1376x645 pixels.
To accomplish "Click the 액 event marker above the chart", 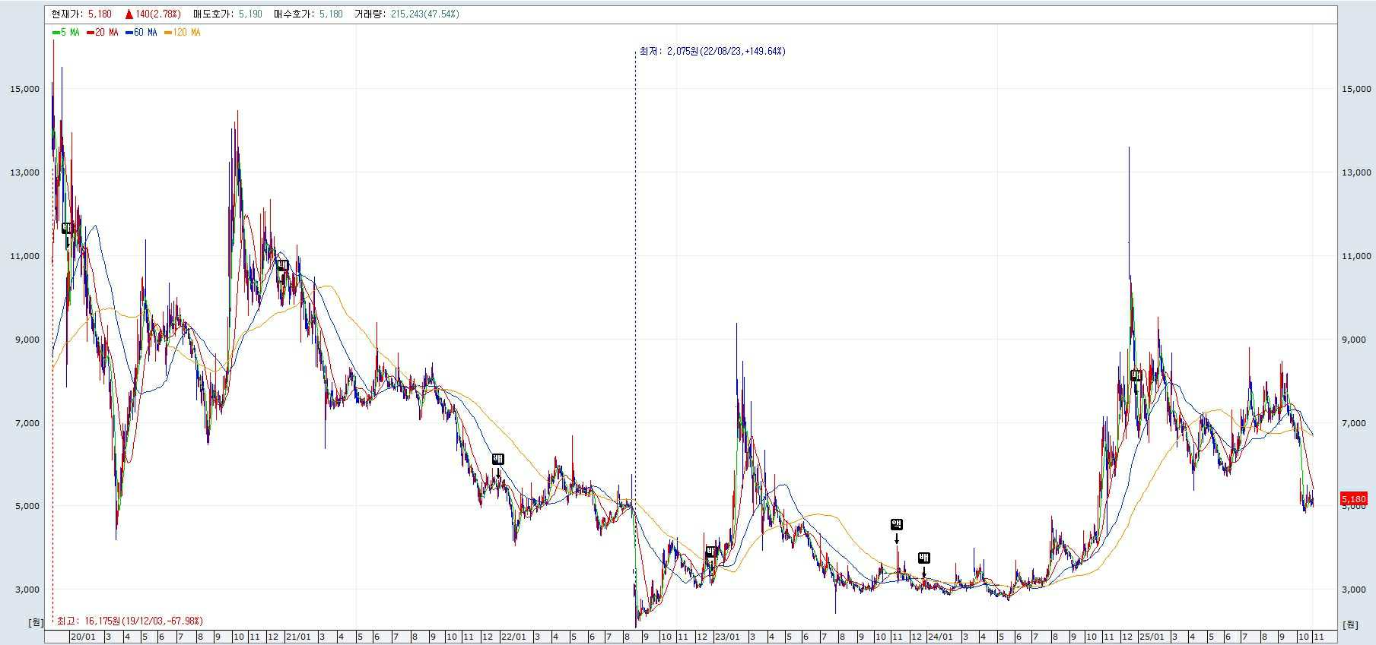I will pos(896,524).
